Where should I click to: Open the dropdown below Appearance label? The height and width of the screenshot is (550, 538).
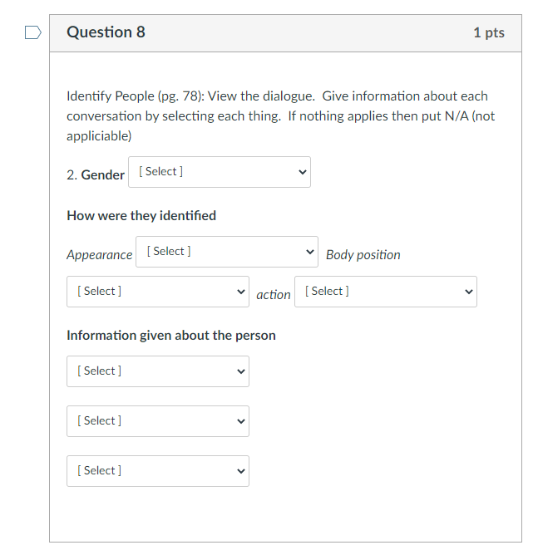pos(158,292)
